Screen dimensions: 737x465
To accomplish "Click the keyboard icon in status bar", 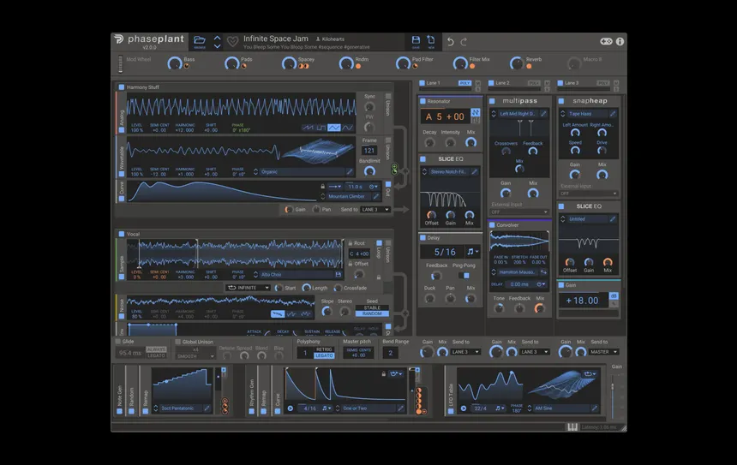I will (572, 426).
